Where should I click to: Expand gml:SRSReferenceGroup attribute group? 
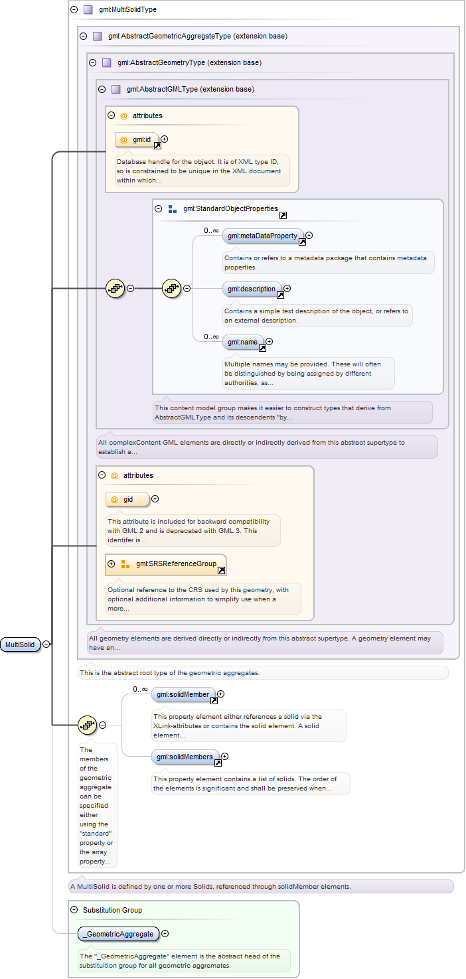coord(111,564)
